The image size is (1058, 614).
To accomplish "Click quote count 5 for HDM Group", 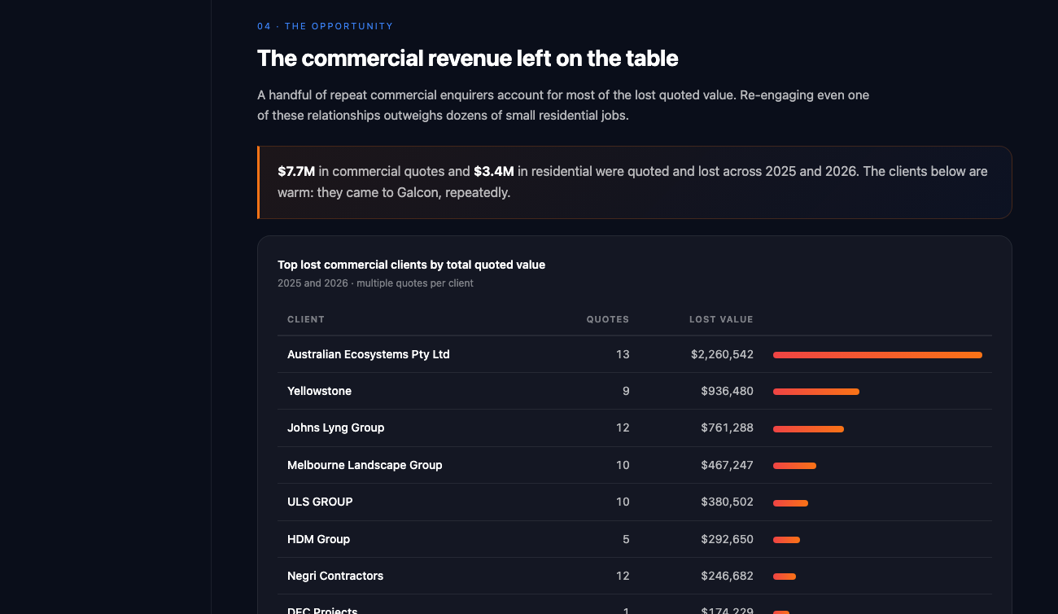I will click(x=626, y=539).
